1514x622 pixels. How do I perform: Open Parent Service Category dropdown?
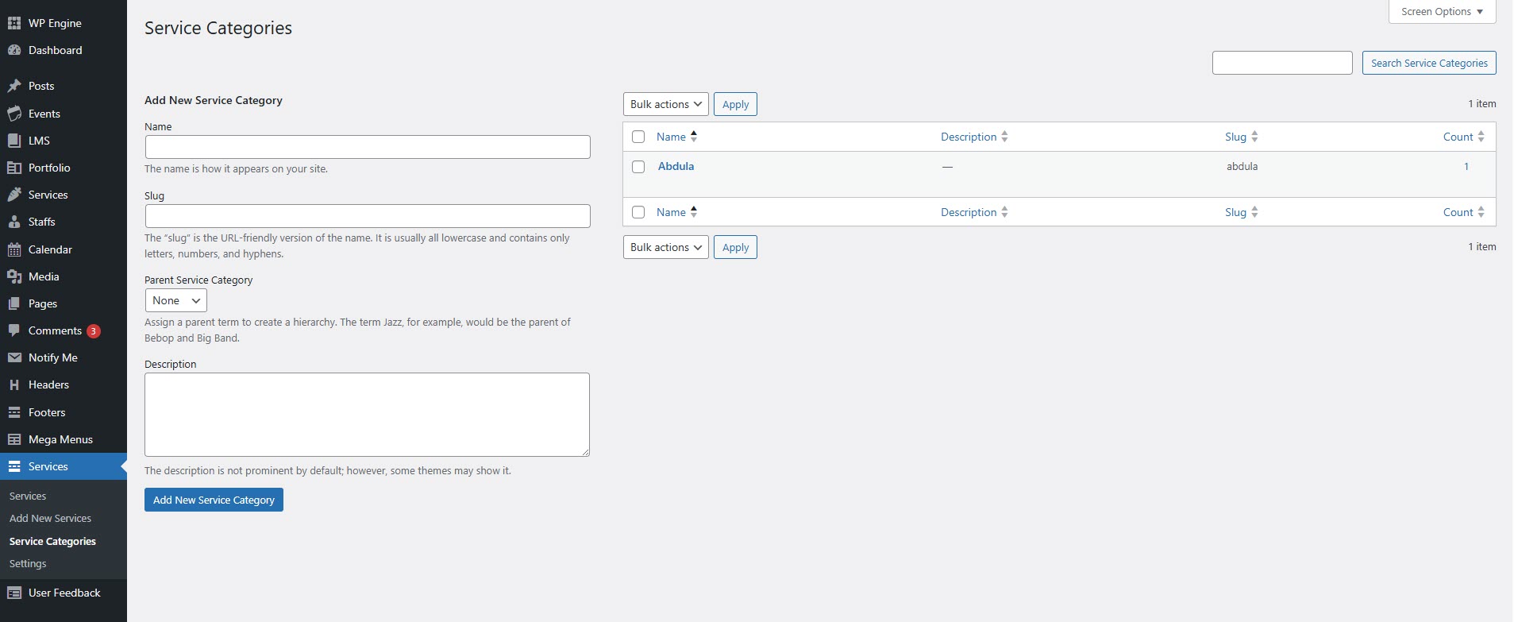175,300
